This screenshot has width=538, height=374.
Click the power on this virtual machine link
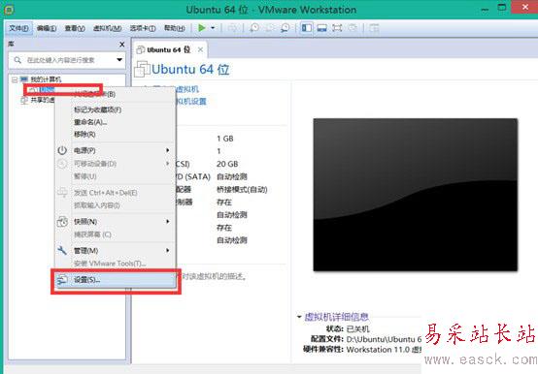(187, 89)
